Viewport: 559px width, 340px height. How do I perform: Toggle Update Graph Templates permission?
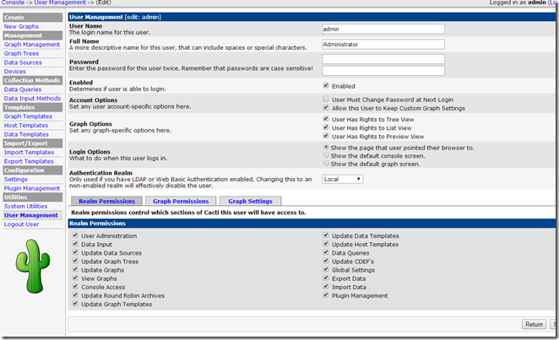(x=75, y=304)
